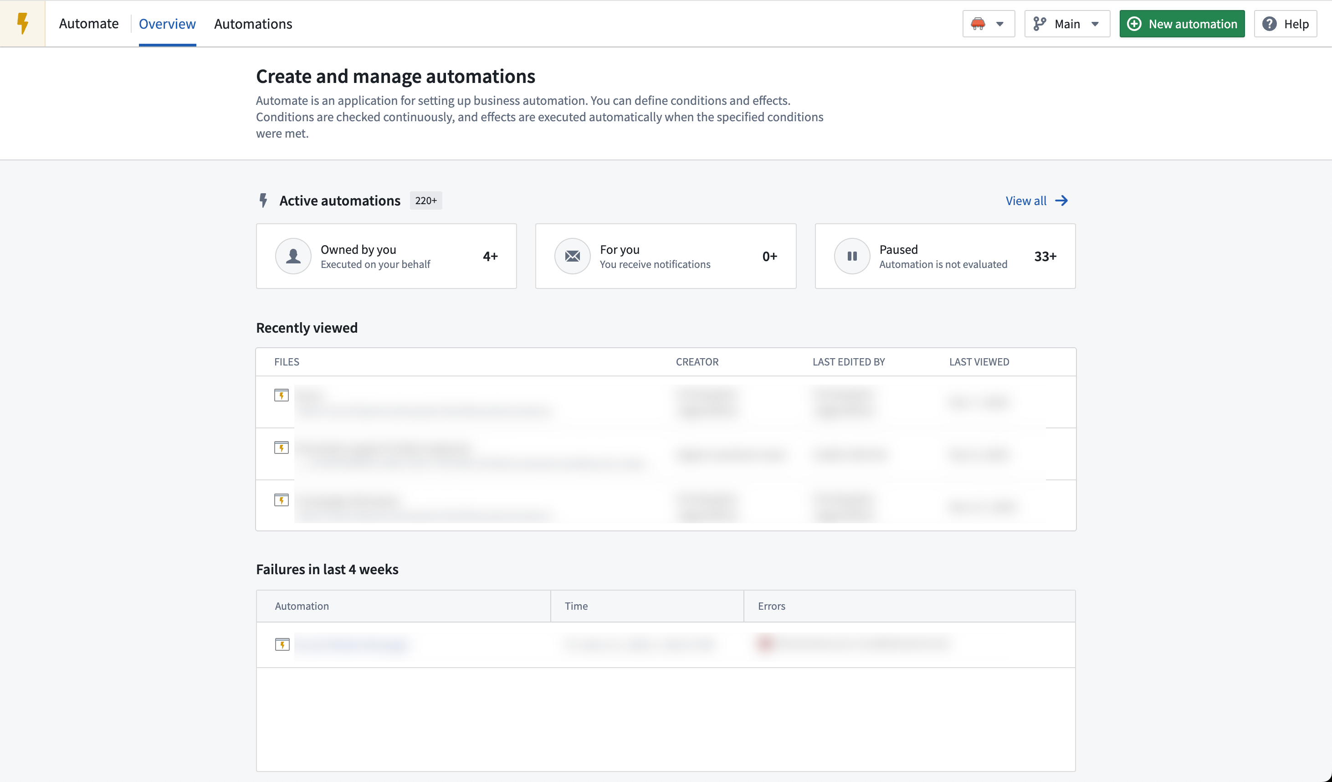This screenshot has width=1332, height=782.
Task: Click the 220+ active automations badge
Action: [x=426, y=201]
